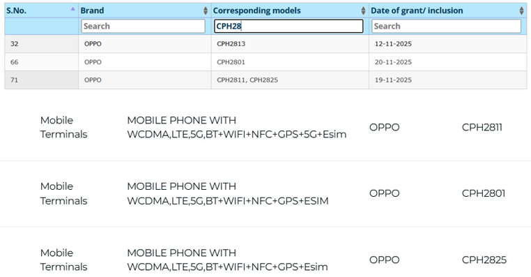The width and height of the screenshot is (531, 277).
Task: Select the Brand column header label
Action: pyautogui.click(x=92, y=10)
